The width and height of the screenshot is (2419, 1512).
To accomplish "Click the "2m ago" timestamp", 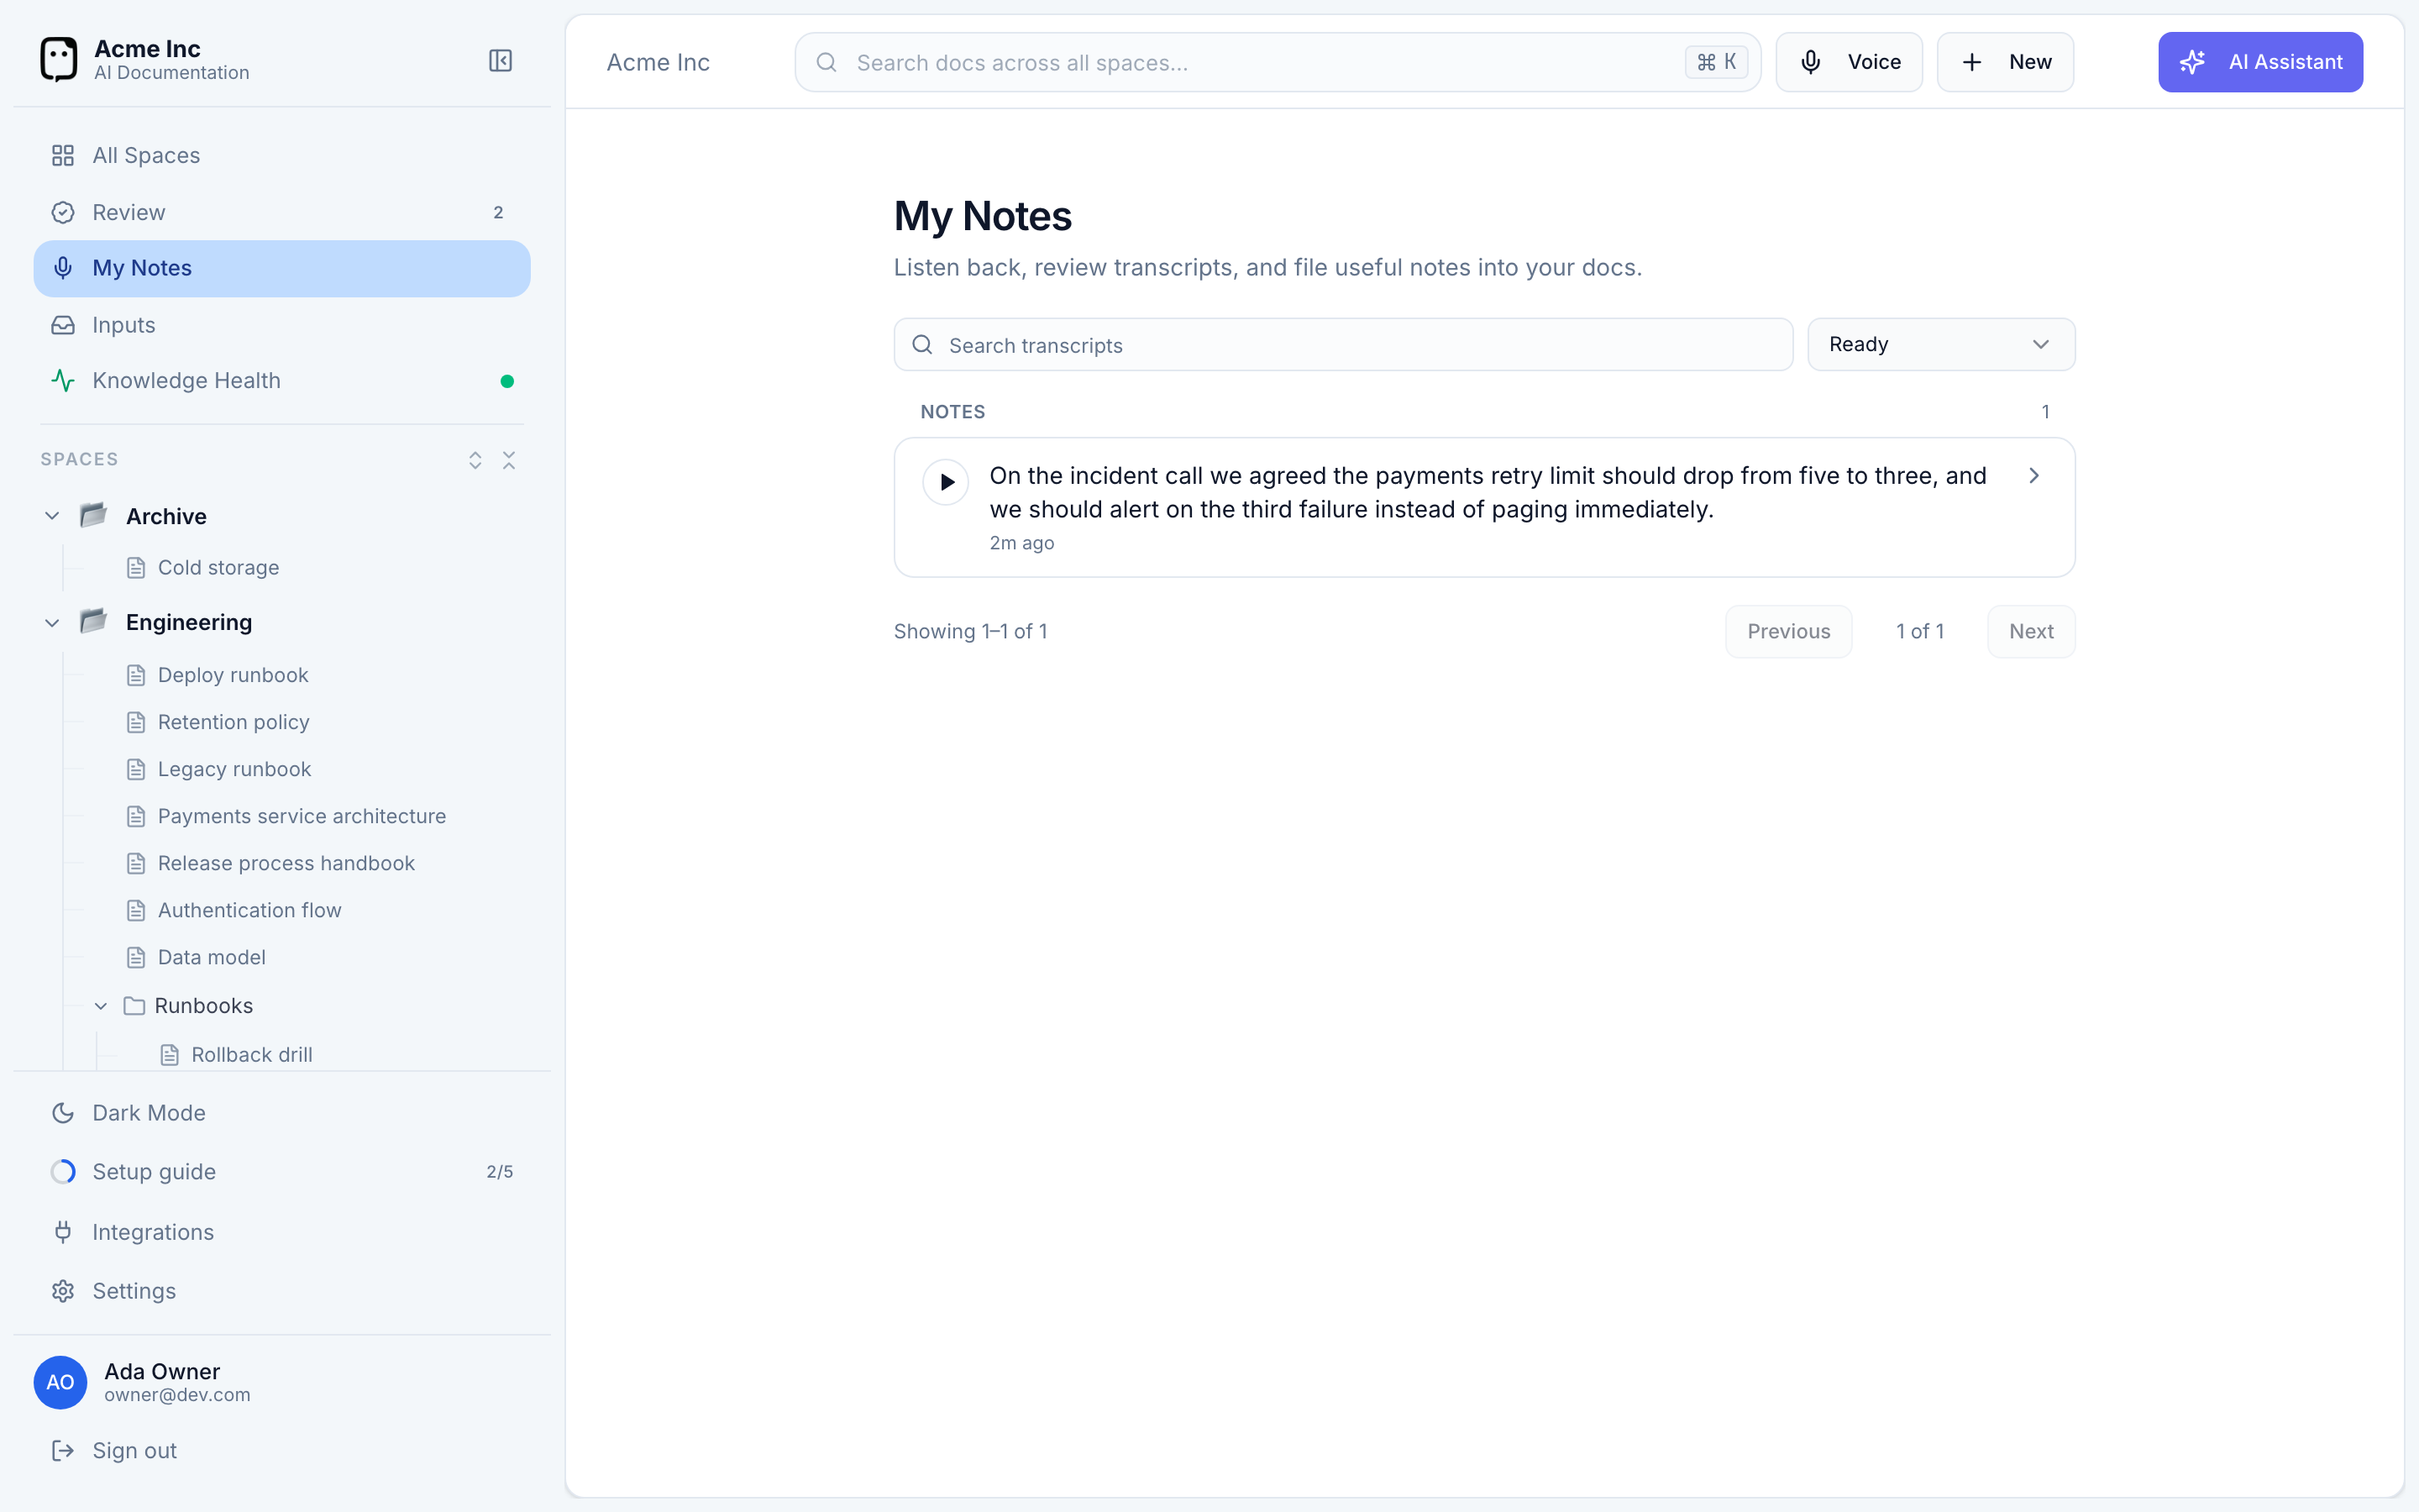I will click(x=1021, y=543).
